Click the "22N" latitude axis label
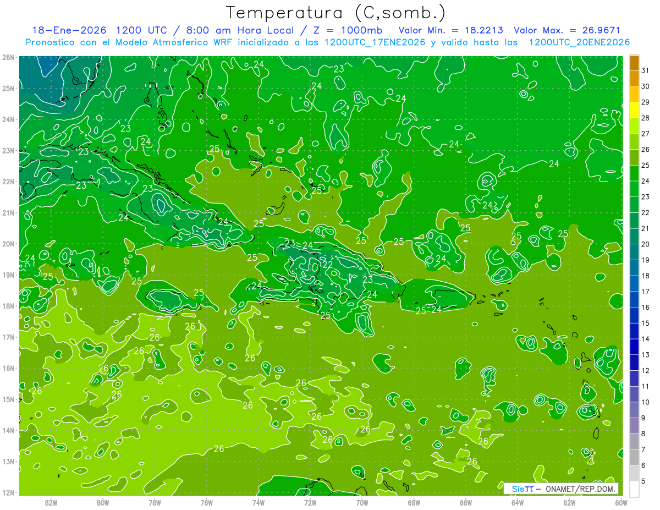Screen dimensions: 660x510 pos(8,182)
